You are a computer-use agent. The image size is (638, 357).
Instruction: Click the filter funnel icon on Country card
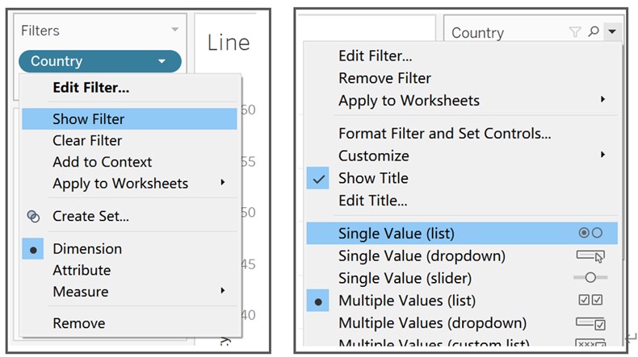574,32
